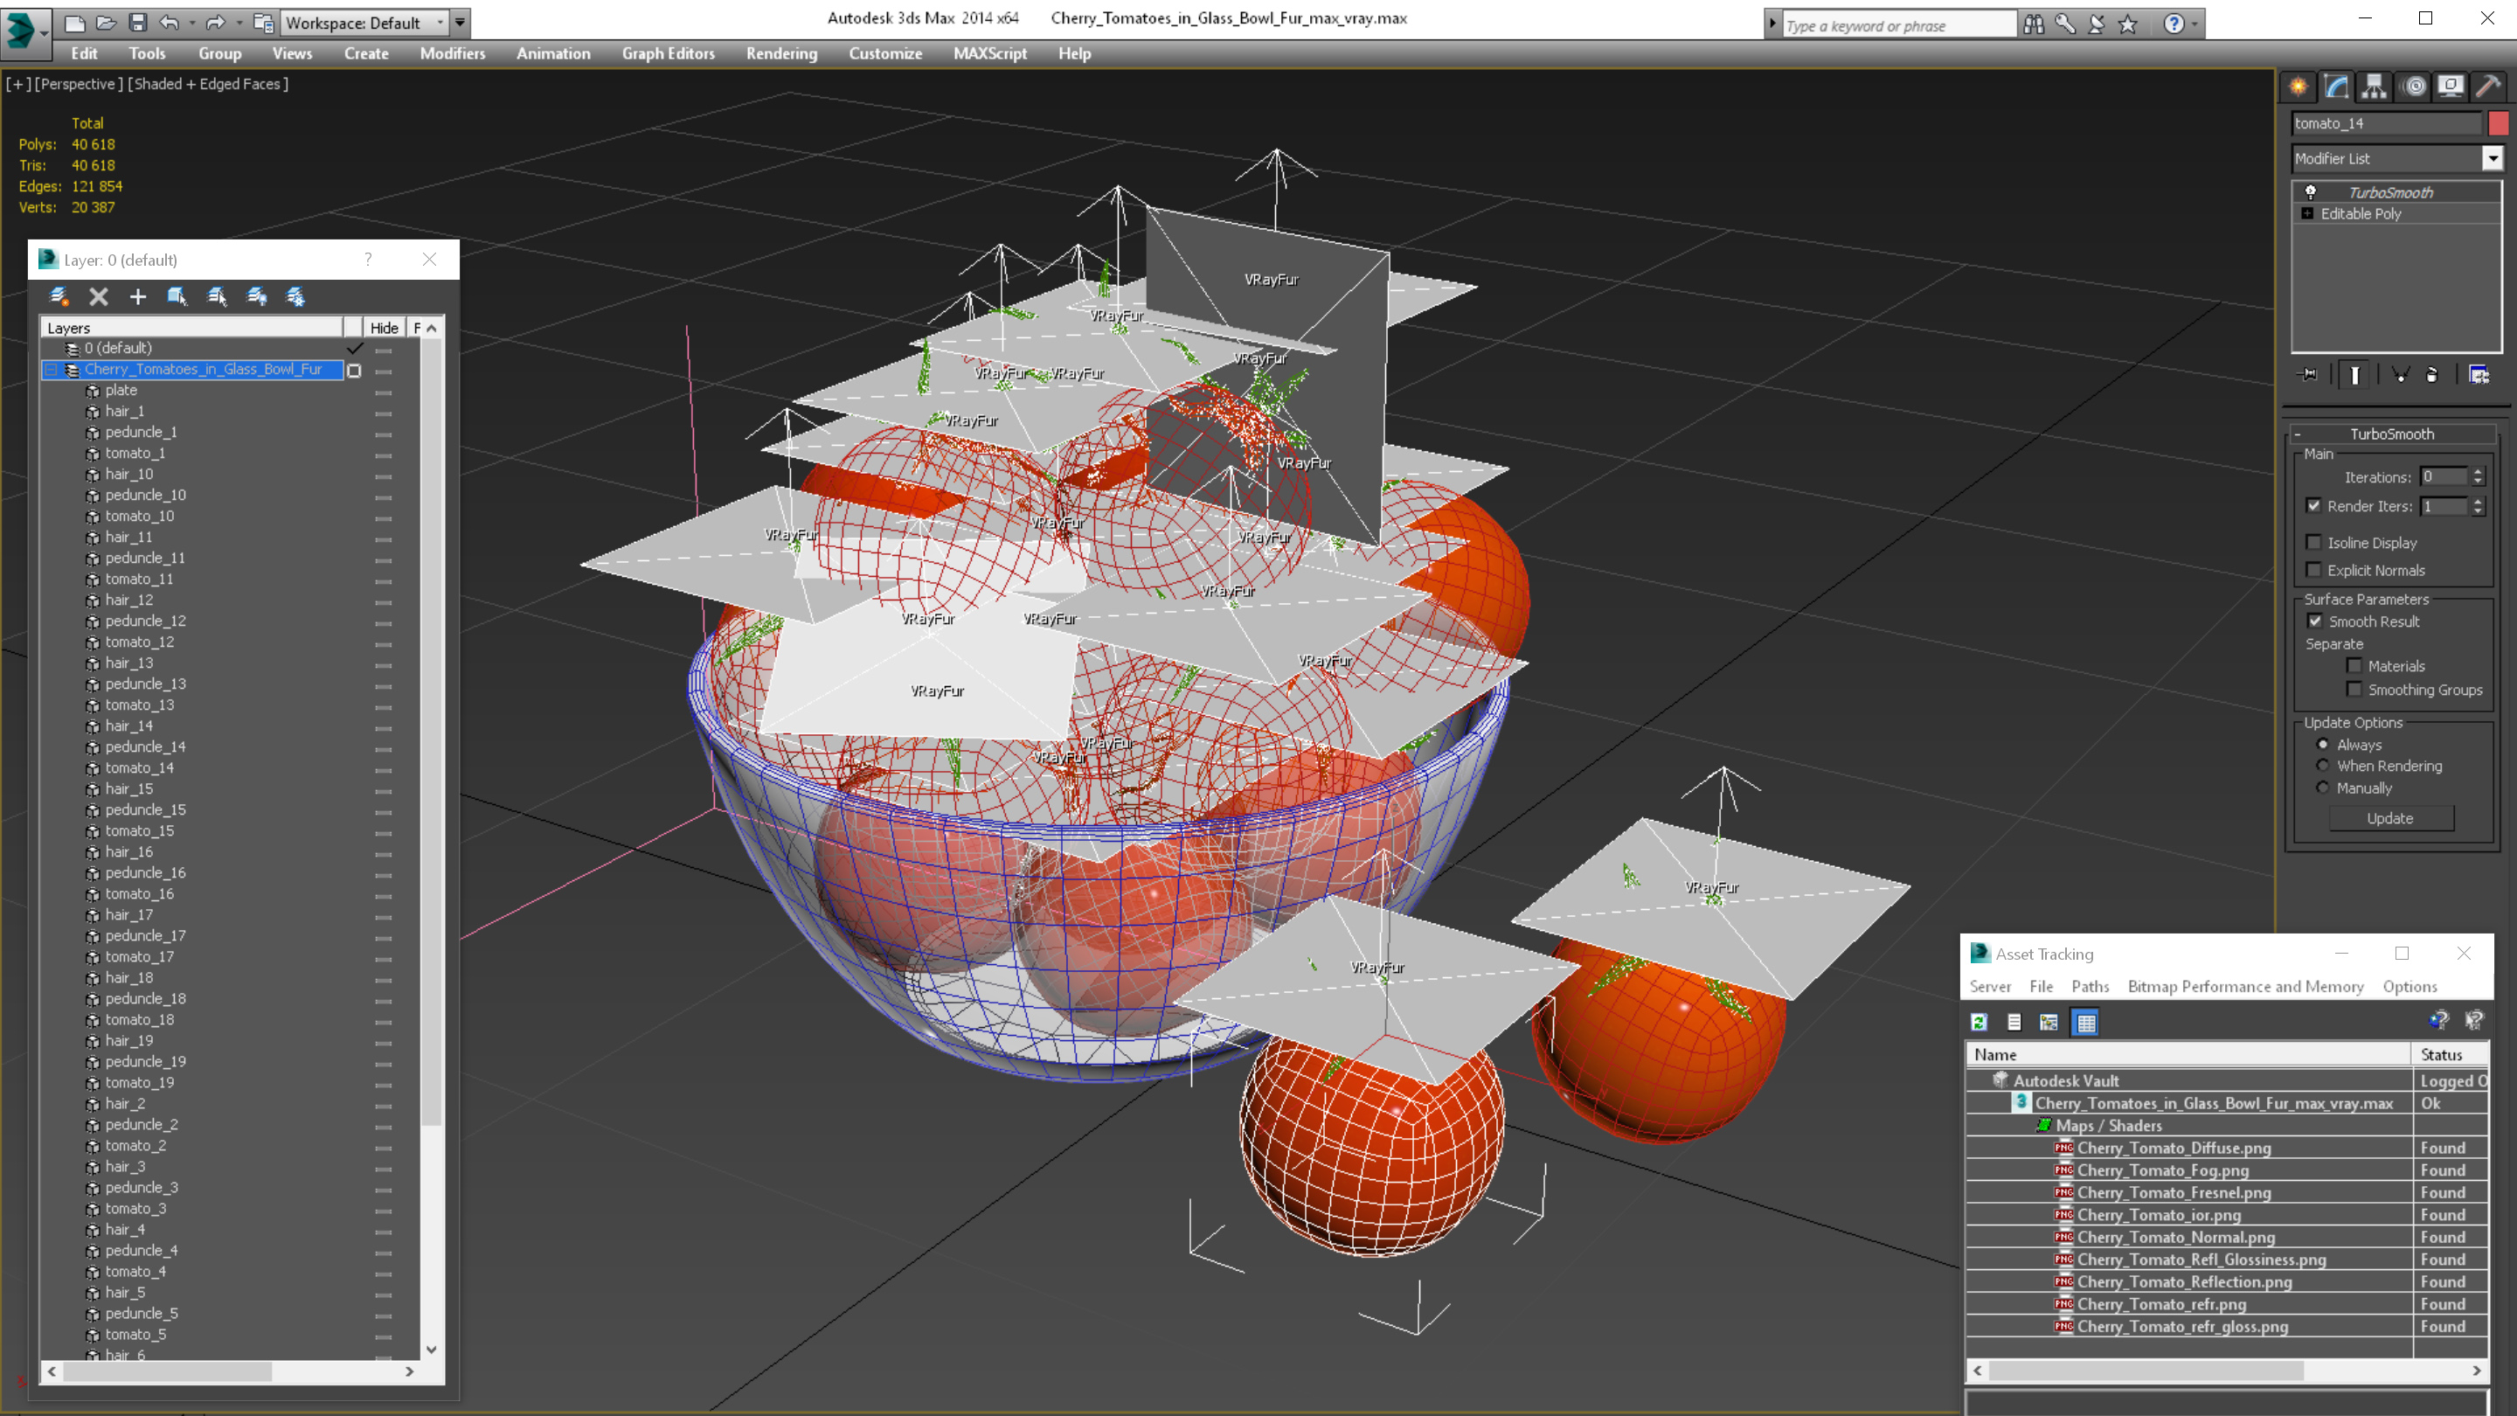Click the favorites star icon in title bar
2517x1416 pixels.
tap(2128, 24)
